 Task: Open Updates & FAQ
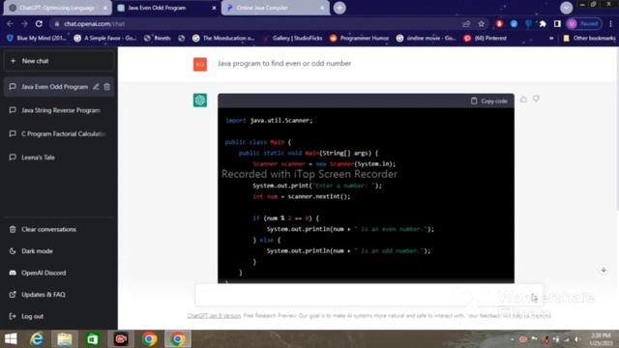pos(58,294)
